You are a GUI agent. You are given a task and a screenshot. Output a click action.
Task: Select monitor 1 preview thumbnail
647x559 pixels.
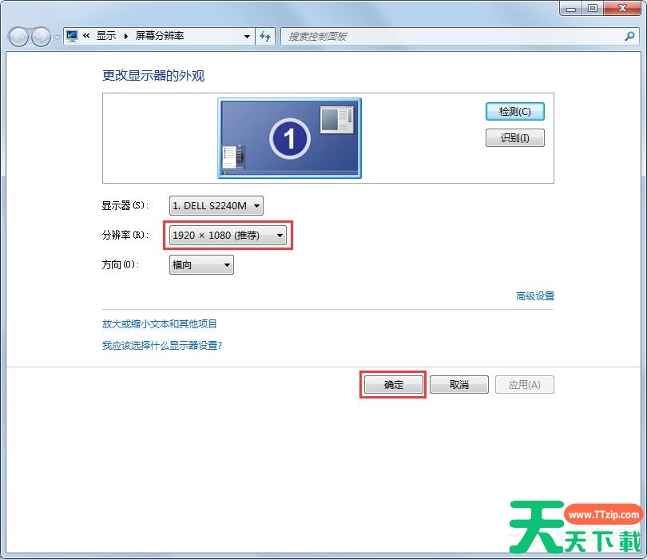(290, 138)
